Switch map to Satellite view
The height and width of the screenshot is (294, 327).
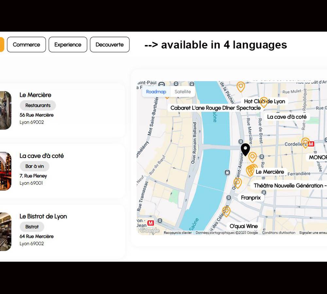pos(182,92)
